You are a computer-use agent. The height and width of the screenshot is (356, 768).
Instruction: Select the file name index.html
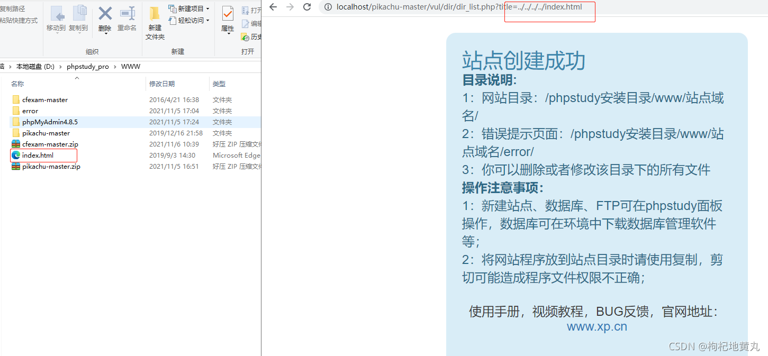38,155
